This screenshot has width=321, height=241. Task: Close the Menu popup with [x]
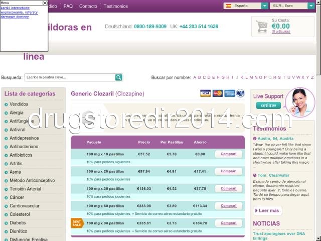pos(45,3)
